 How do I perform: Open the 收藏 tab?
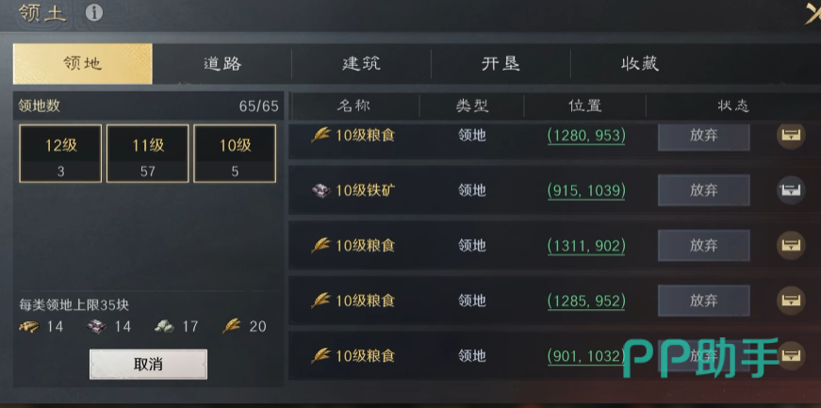point(640,64)
